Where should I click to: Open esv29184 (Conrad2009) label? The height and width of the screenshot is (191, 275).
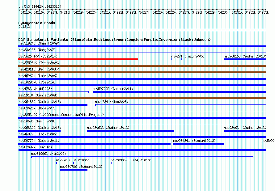point(38,95)
